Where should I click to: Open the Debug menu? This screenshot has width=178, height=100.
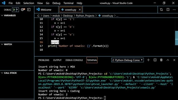click(x=56, y=3)
